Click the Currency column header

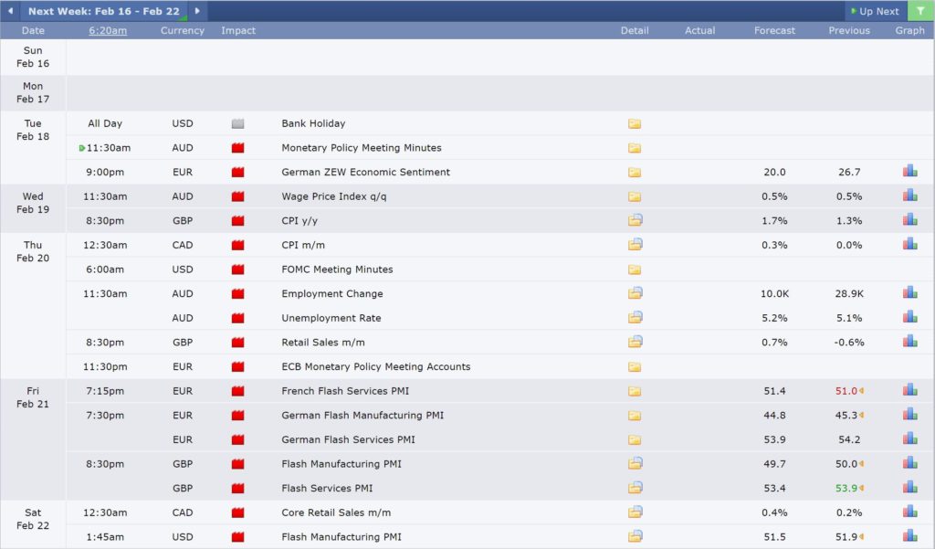[x=183, y=30]
